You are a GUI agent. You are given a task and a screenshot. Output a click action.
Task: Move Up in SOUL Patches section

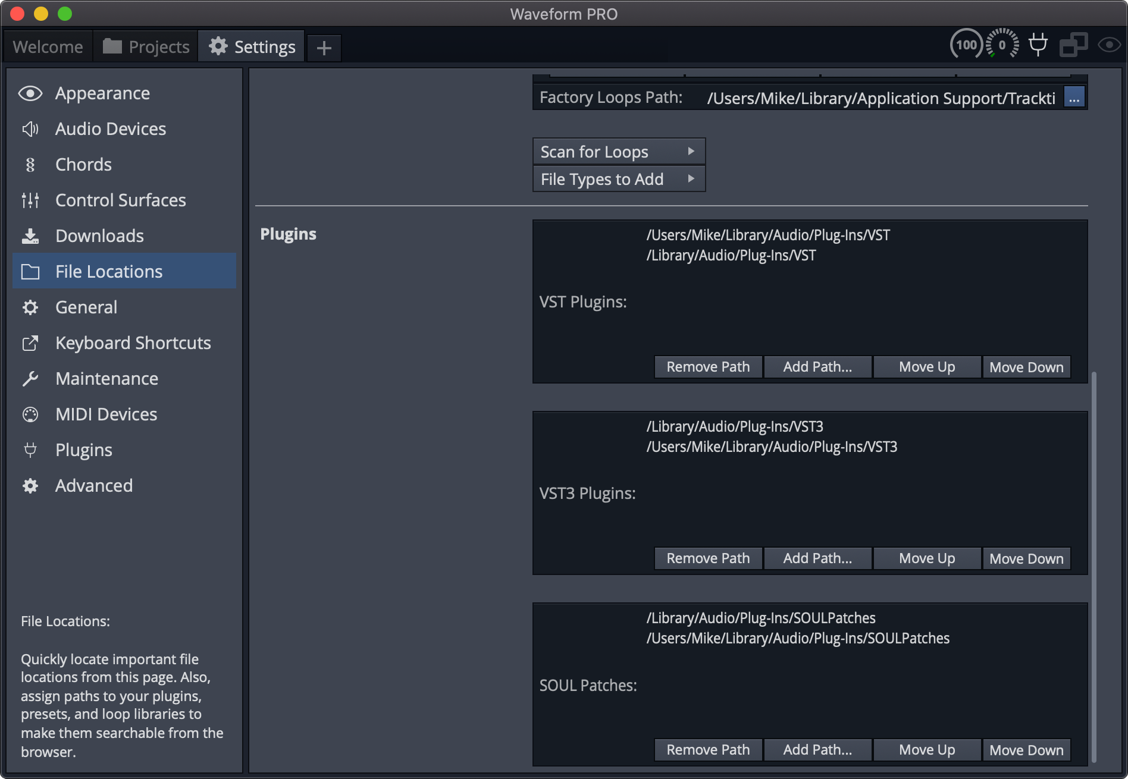coord(927,750)
